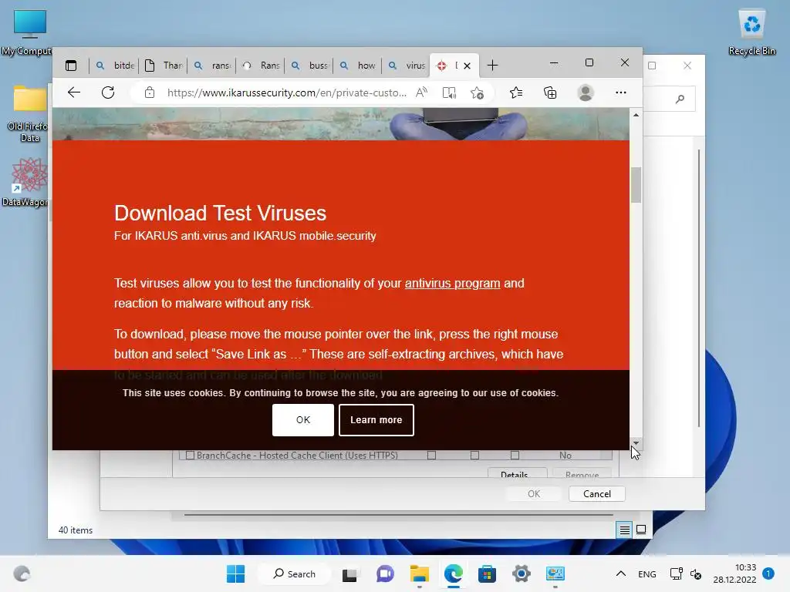Open the ENG language switcher
790x592 pixels.
647,573
